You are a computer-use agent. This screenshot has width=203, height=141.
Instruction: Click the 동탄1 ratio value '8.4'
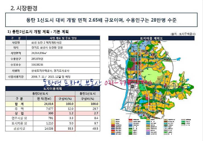96,118
